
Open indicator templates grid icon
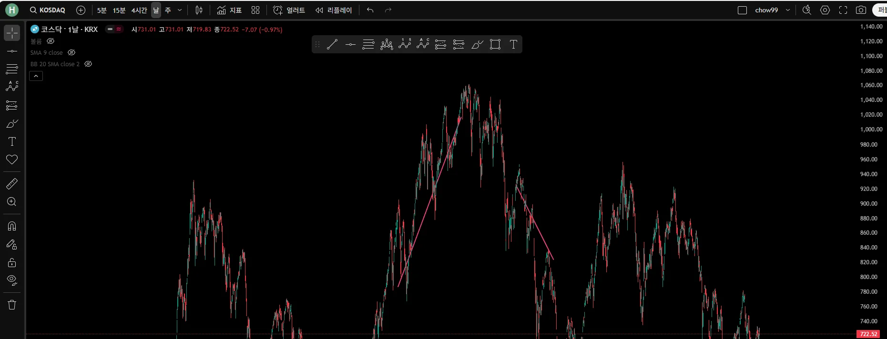[x=255, y=10]
